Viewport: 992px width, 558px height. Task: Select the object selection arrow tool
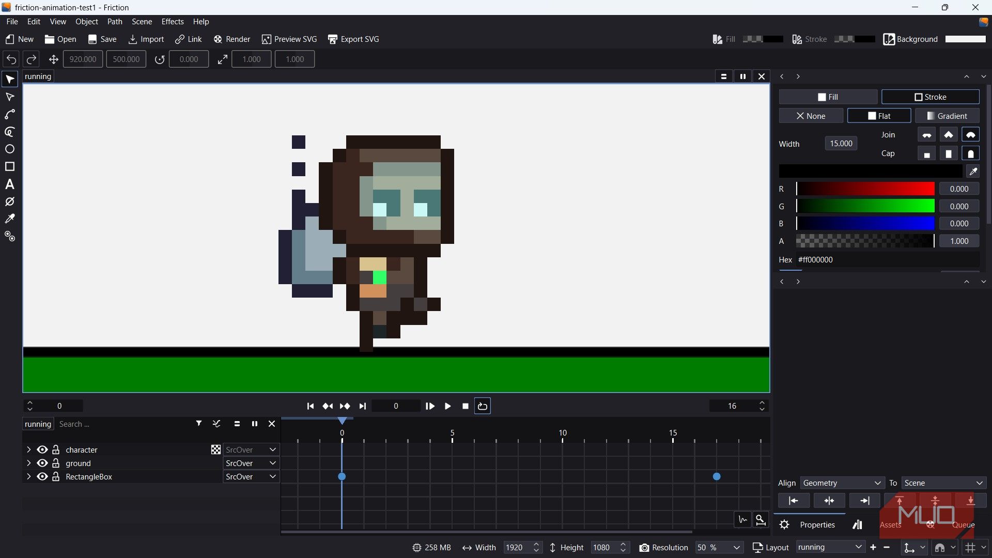pyautogui.click(x=10, y=80)
